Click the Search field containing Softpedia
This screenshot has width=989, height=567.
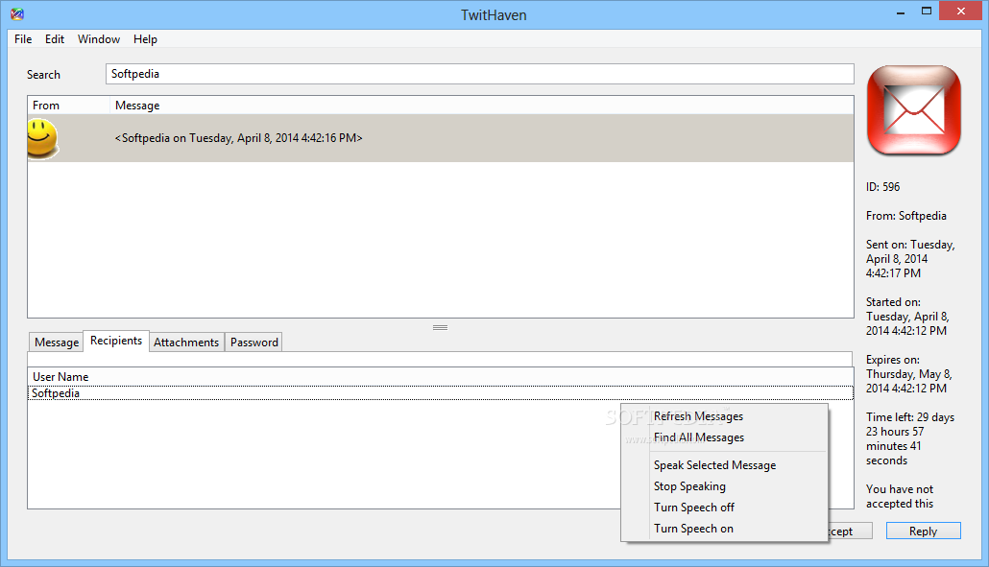(x=479, y=74)
